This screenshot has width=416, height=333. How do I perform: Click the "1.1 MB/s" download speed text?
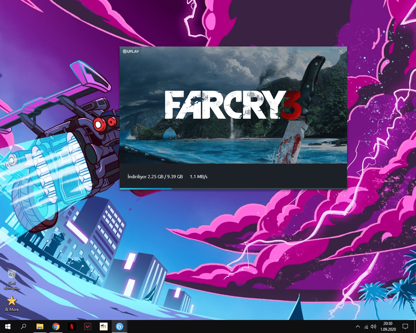point(199,177)
